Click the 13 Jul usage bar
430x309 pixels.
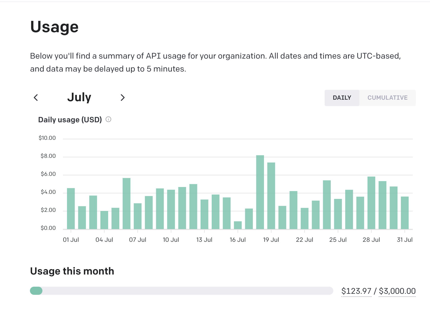click(204, 214)
